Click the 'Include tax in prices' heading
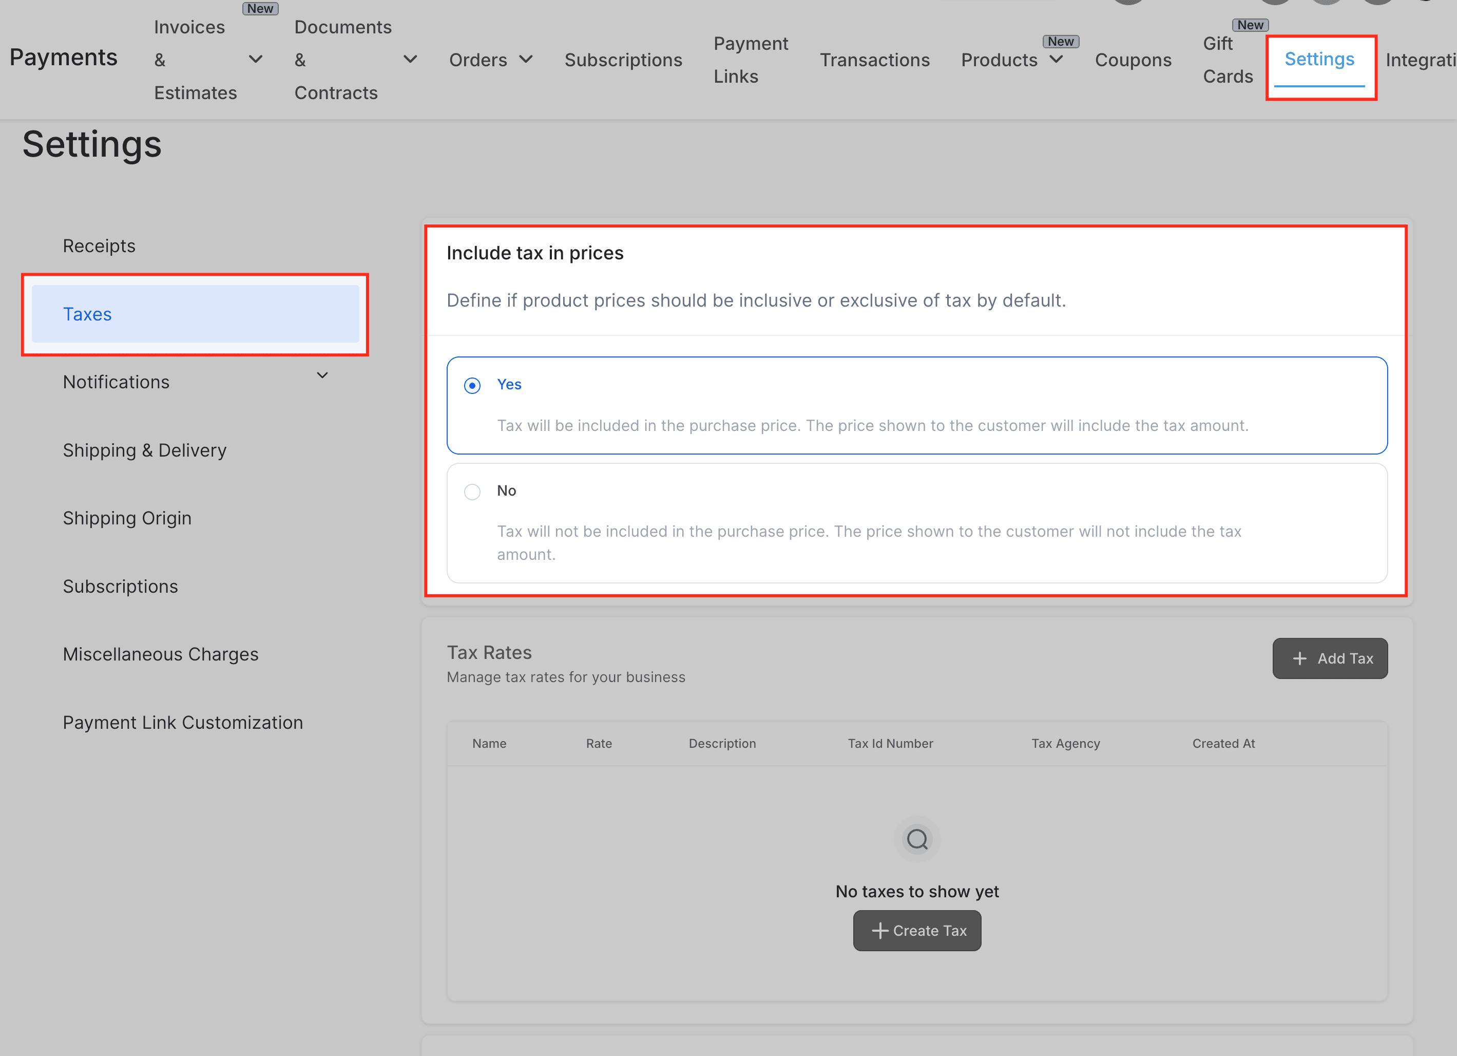The width and height of the screenshot is (1457, 1056). point(534,253)
